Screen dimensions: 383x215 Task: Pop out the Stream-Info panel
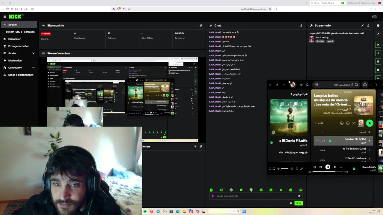(x=368, y=26)
